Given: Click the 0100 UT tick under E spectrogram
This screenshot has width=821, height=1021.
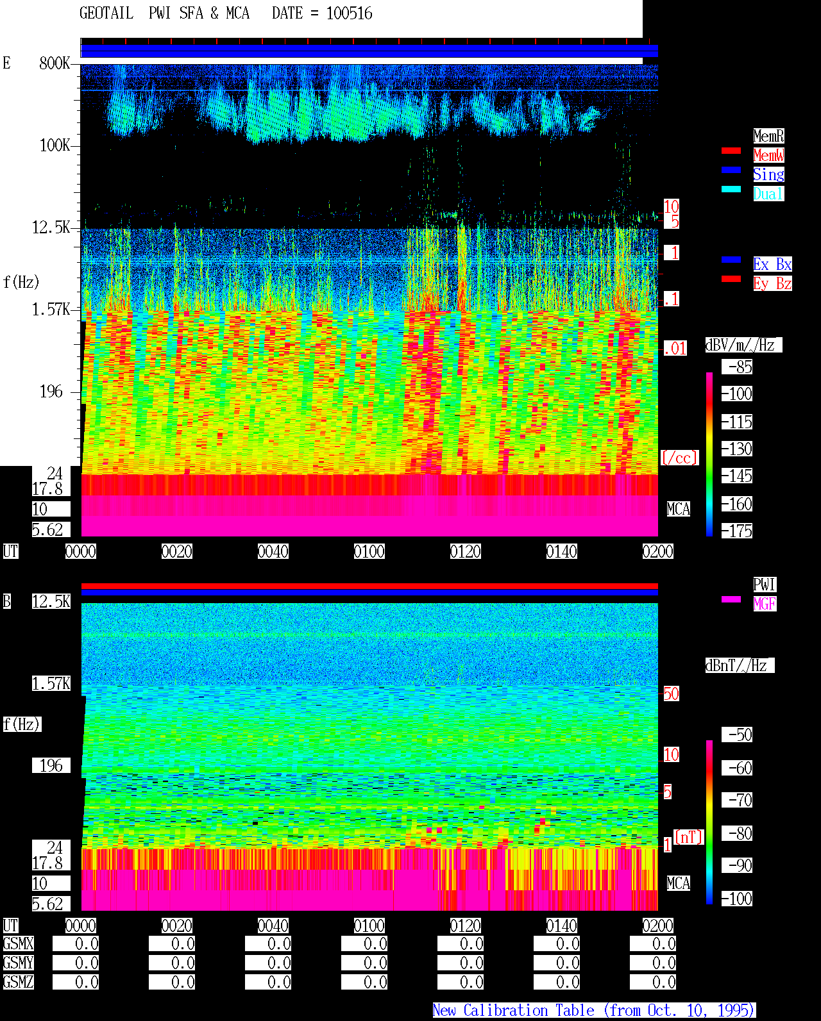Looking at the screenshot, I should coord(369,551).
